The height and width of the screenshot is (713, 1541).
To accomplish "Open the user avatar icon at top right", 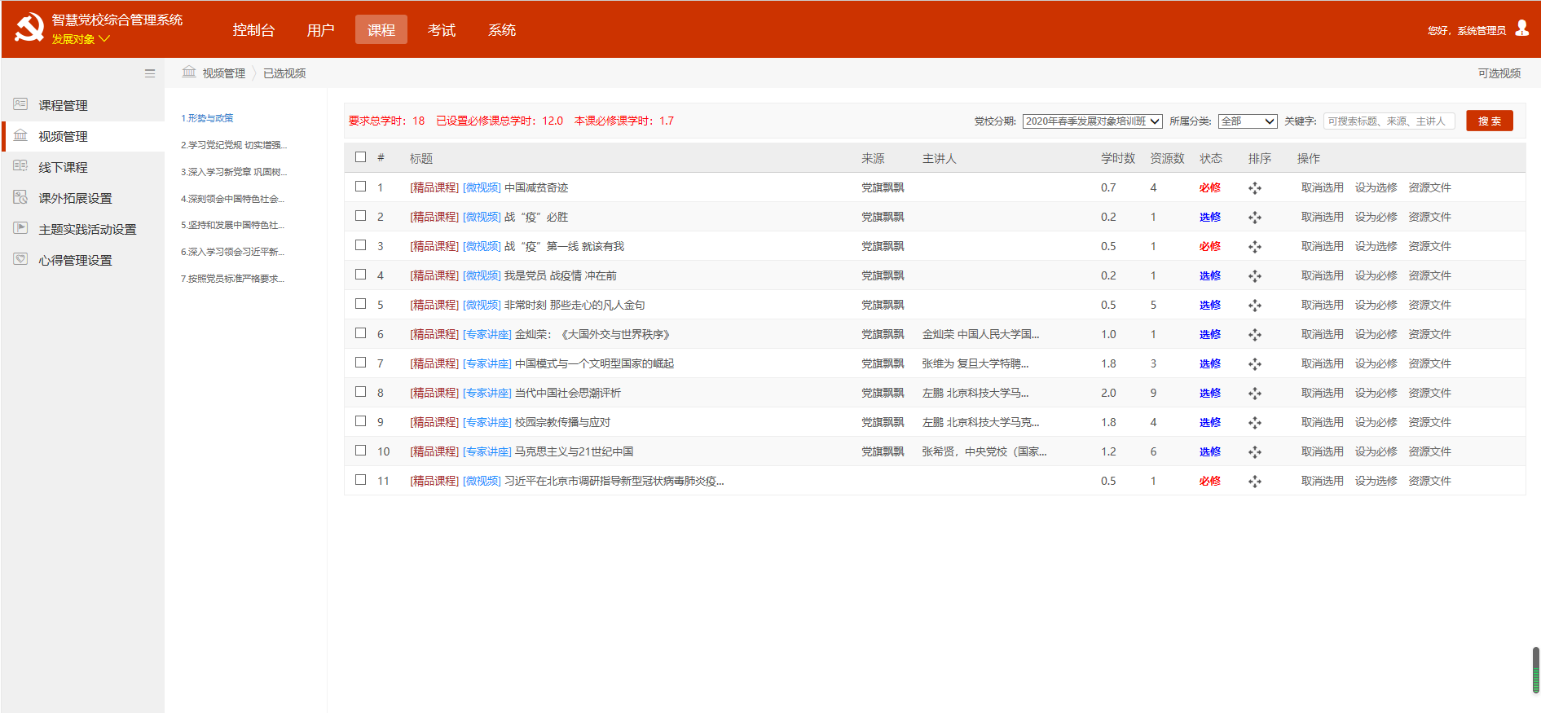I will pyautogui.click(x=1522, y=29).
